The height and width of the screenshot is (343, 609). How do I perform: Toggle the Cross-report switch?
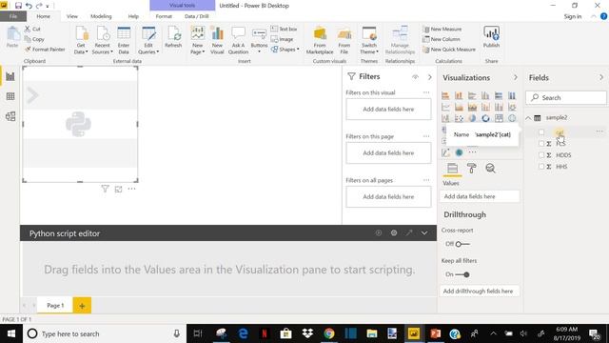click(x=462, y=244)
